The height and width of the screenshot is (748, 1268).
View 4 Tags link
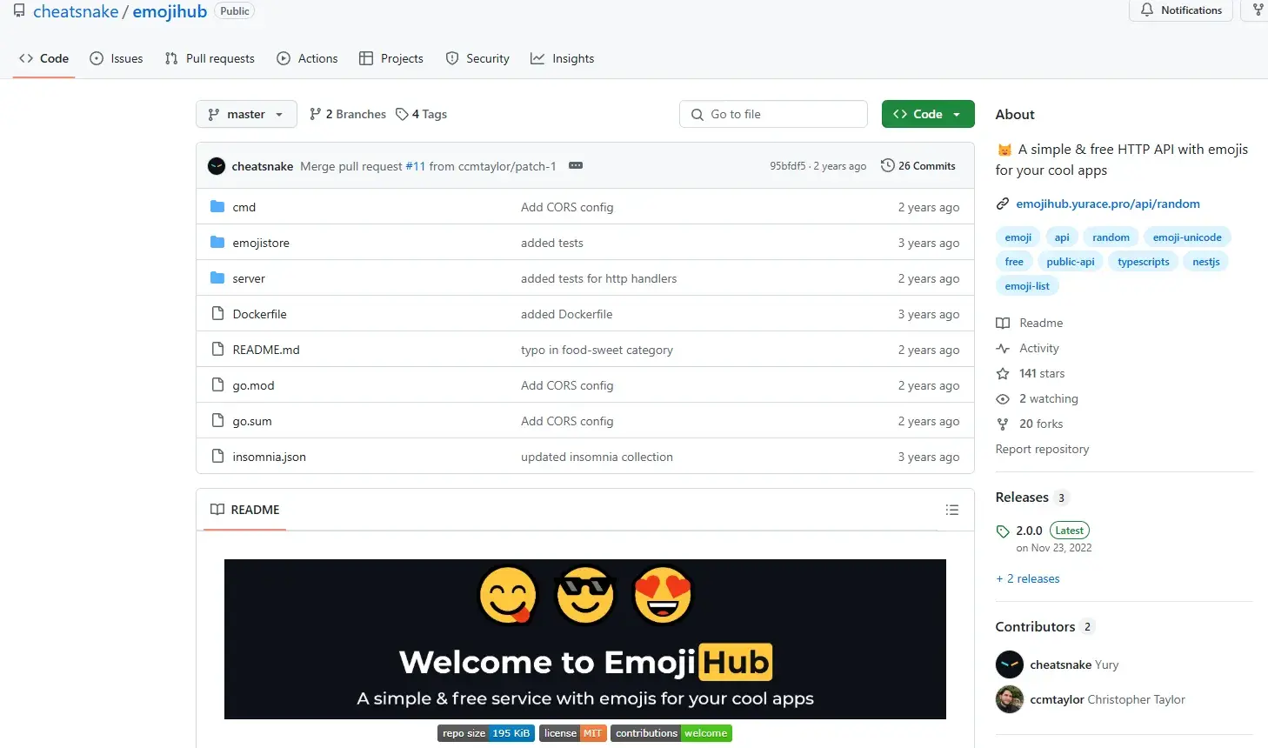pyautogui.click(x=422, y=114)
